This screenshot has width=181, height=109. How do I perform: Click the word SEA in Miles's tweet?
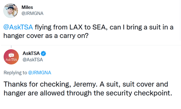click(99, 27)
